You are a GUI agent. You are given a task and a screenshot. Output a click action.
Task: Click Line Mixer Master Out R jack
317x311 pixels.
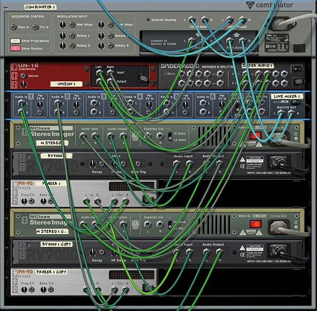pyautogui.click(x=291, y=113)
